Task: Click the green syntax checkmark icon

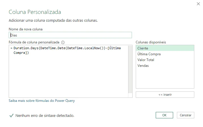Action: (x=11, y=115)
